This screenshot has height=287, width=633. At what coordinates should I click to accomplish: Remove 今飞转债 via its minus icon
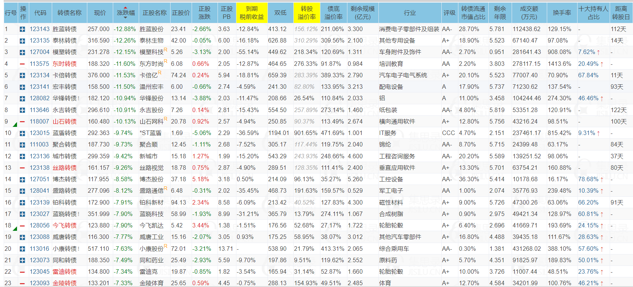(x=23, y=226)
